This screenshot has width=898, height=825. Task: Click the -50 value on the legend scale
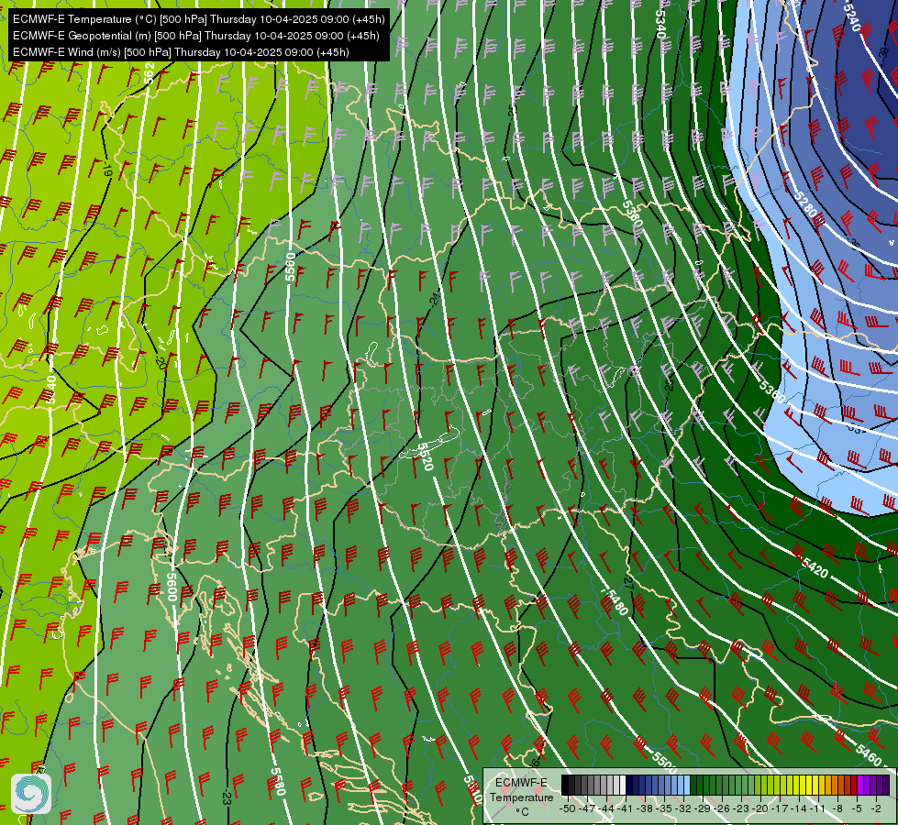[568, 808]
